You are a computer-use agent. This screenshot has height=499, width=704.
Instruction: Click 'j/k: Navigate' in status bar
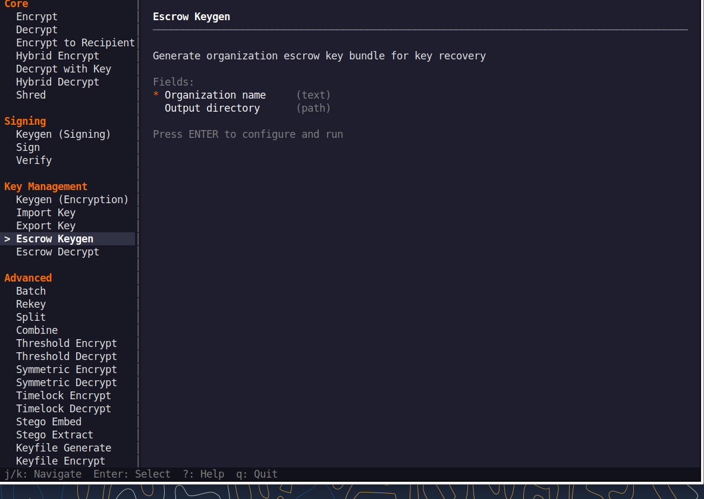click(x=43, y=474)
